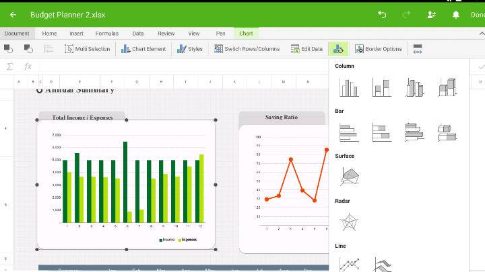This screenshot has height=272, width=485.
Task: Select the Surface chart type
Action: pyautogui.click(x=349, y=176)
